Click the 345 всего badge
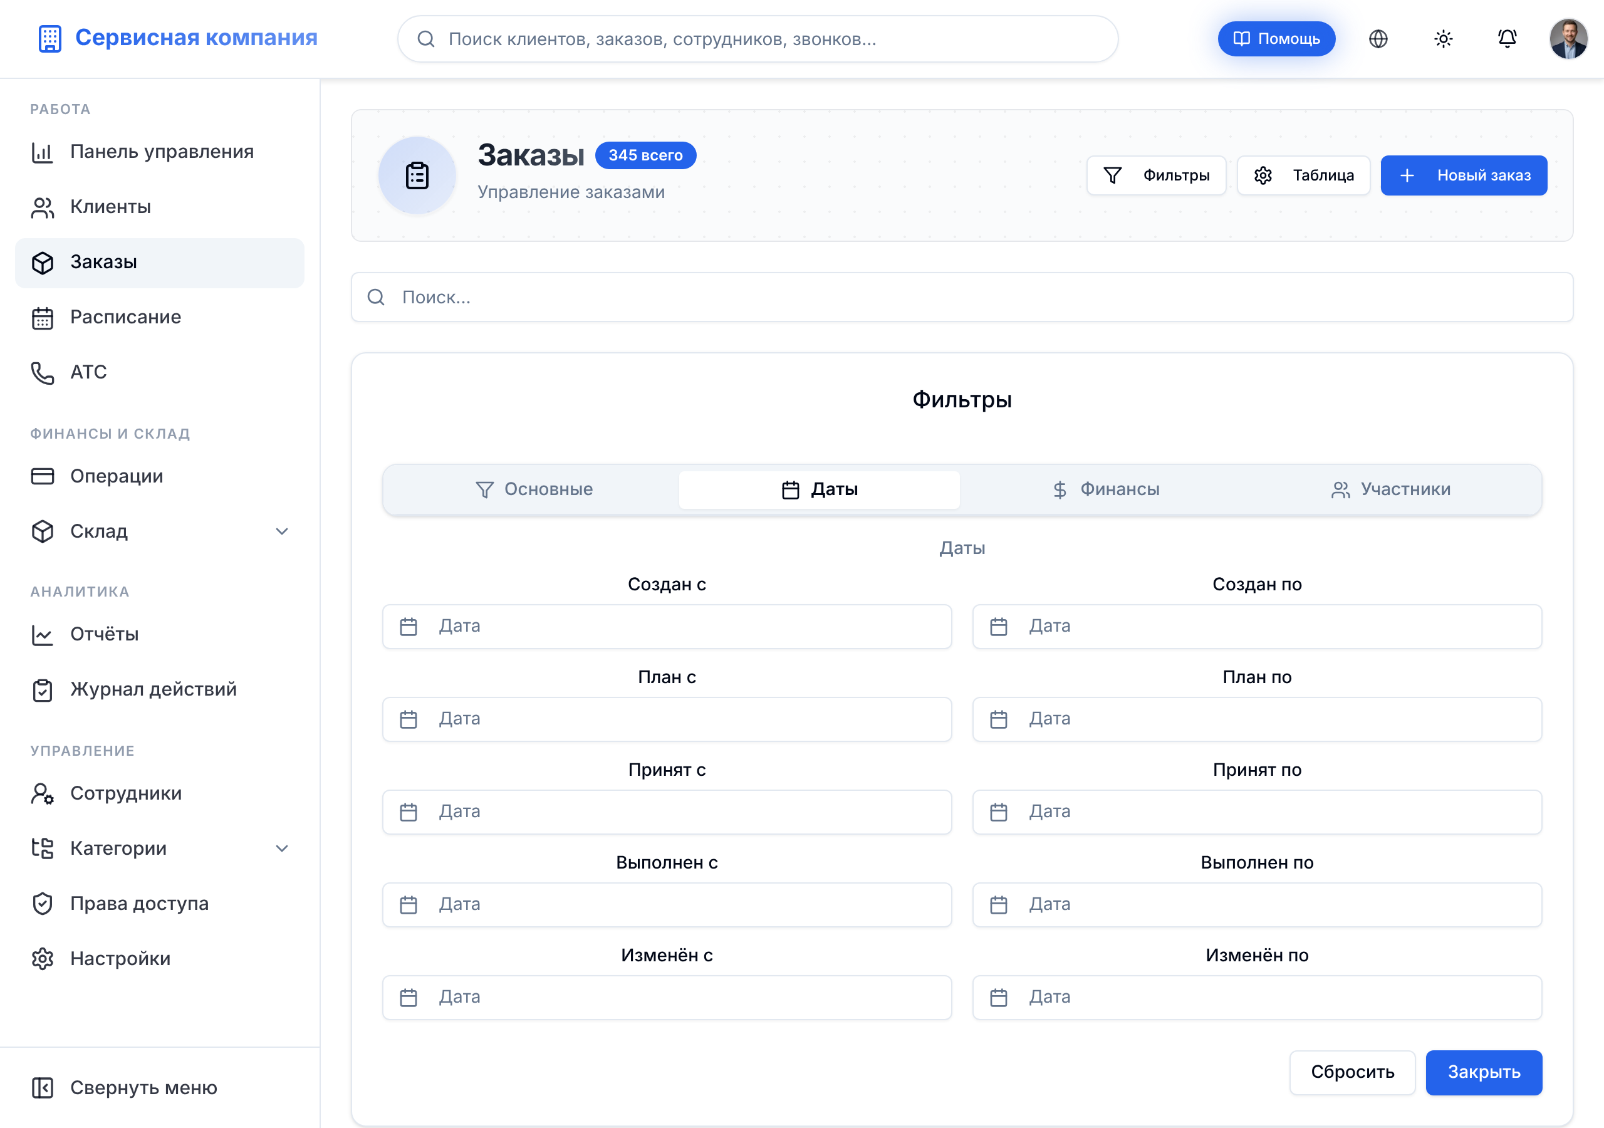 click(x=645, y=156)
